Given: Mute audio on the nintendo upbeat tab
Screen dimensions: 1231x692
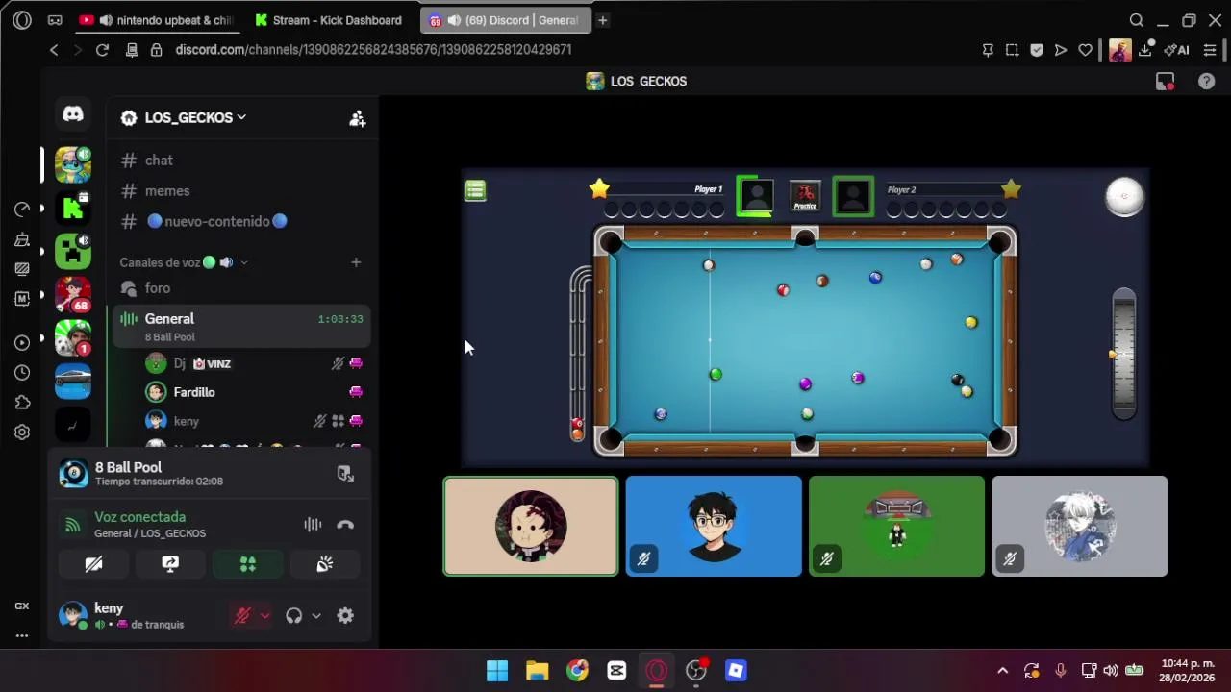Looking at the screenshot, I should click(x=105, y=20).
